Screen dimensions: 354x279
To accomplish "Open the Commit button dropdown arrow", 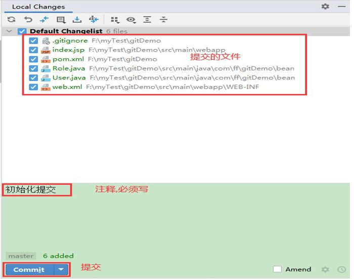I will 61,269.
